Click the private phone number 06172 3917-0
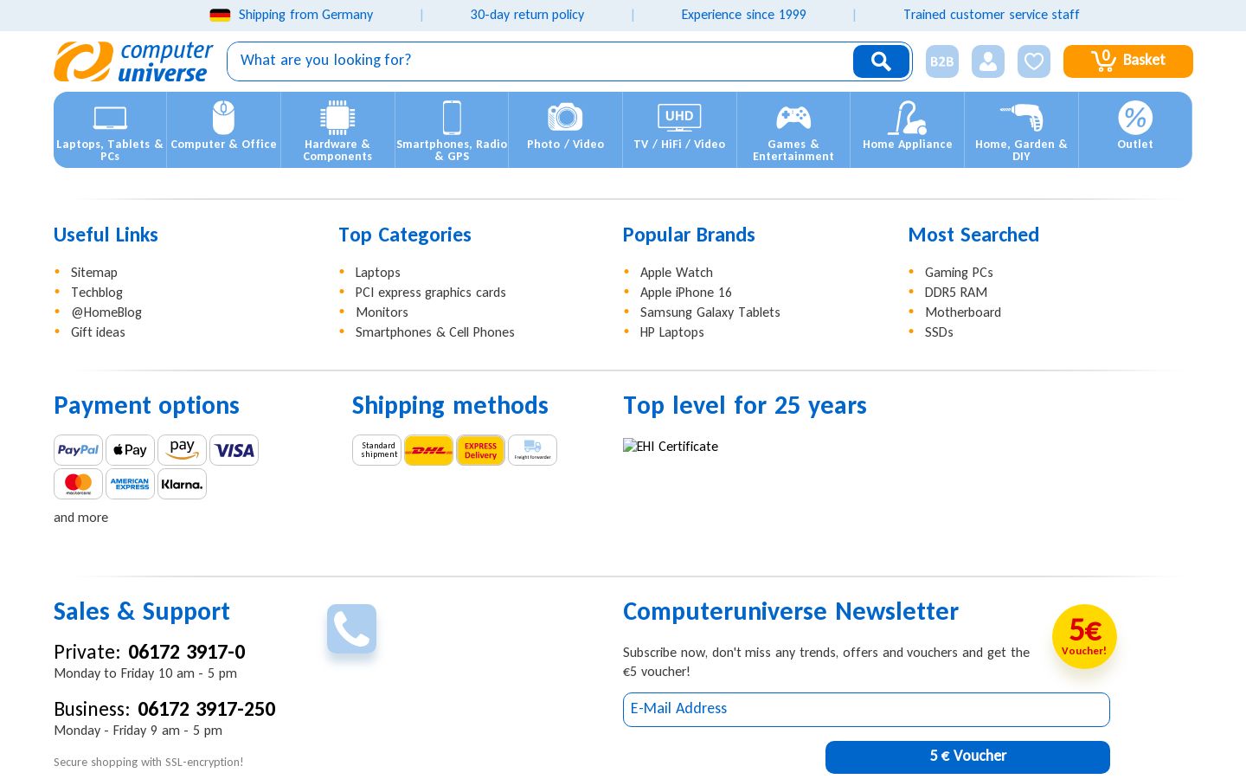The height and width of the screenshot is (779, 1246). [x=187, y=652]
